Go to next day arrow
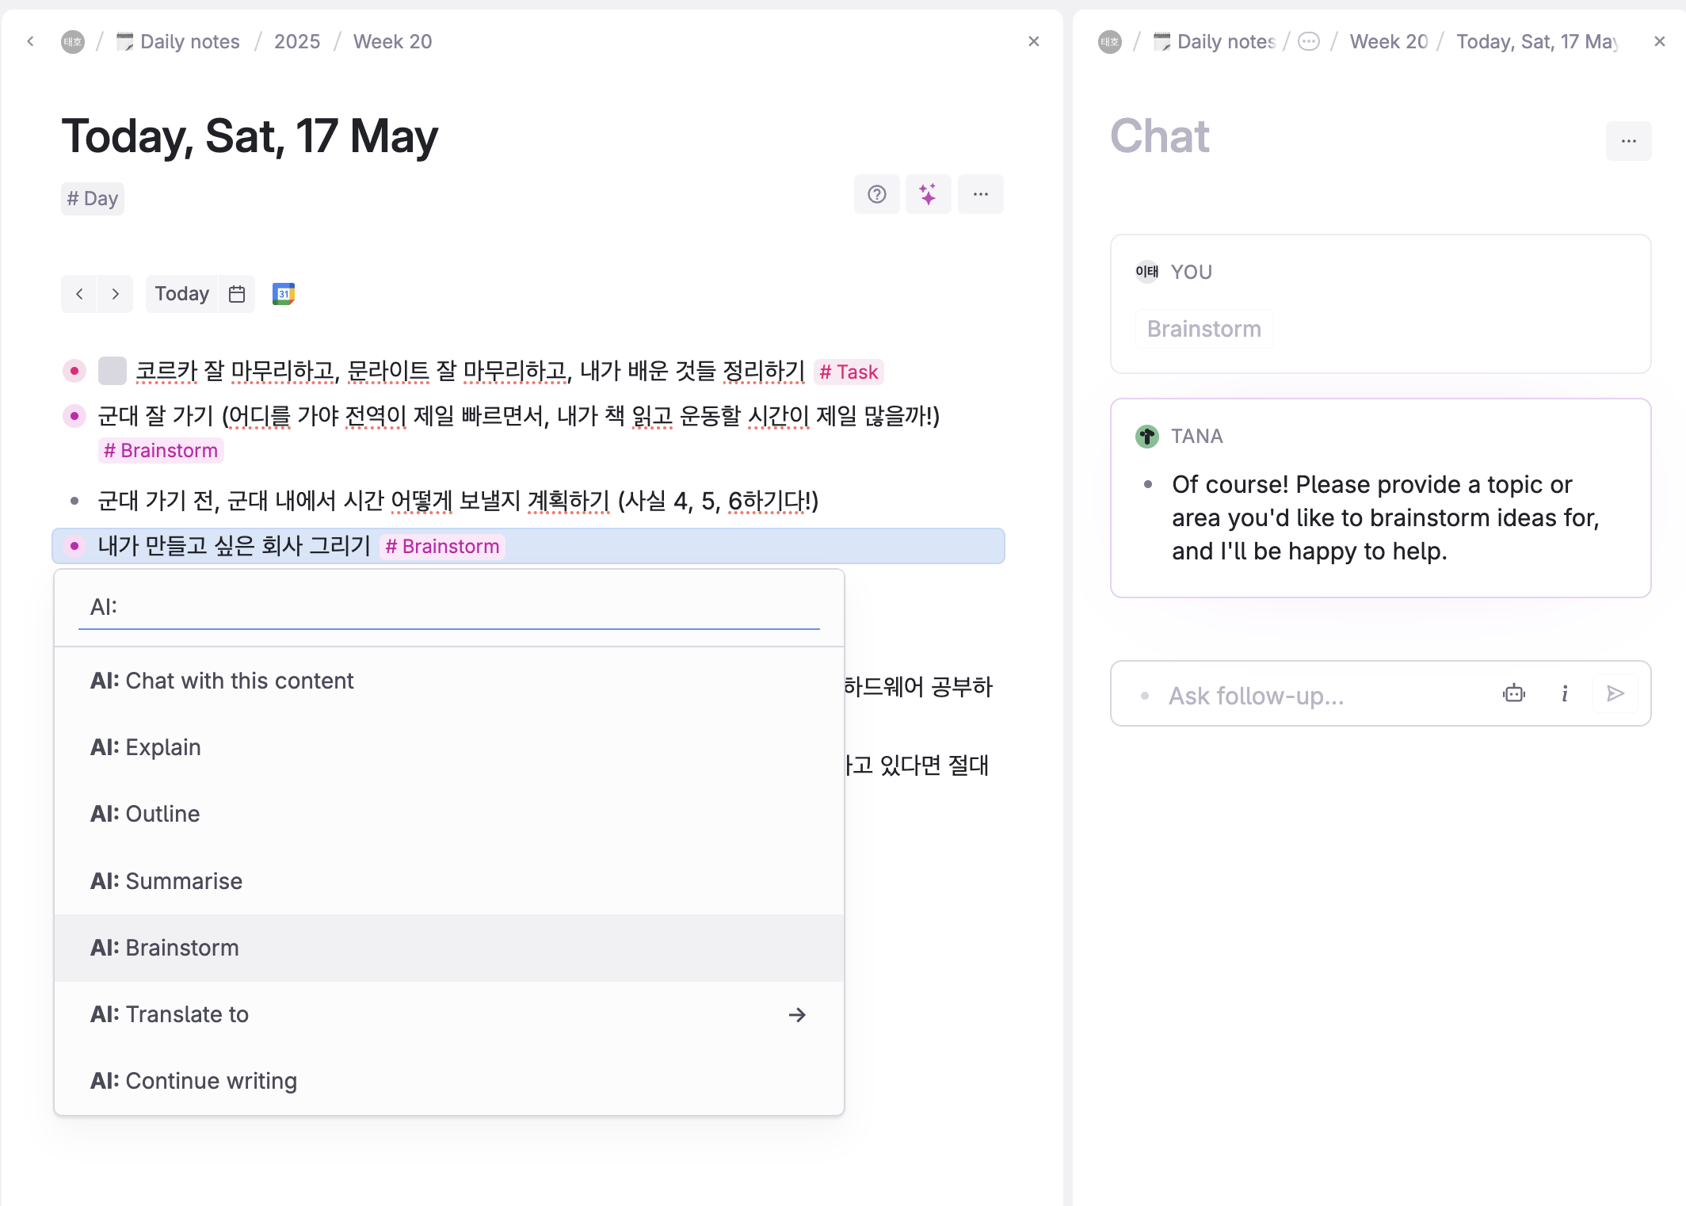1686x1206 pixels. [x=116, y=294]
